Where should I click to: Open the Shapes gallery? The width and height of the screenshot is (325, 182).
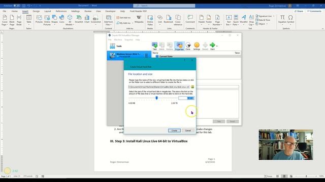point(54,20)
